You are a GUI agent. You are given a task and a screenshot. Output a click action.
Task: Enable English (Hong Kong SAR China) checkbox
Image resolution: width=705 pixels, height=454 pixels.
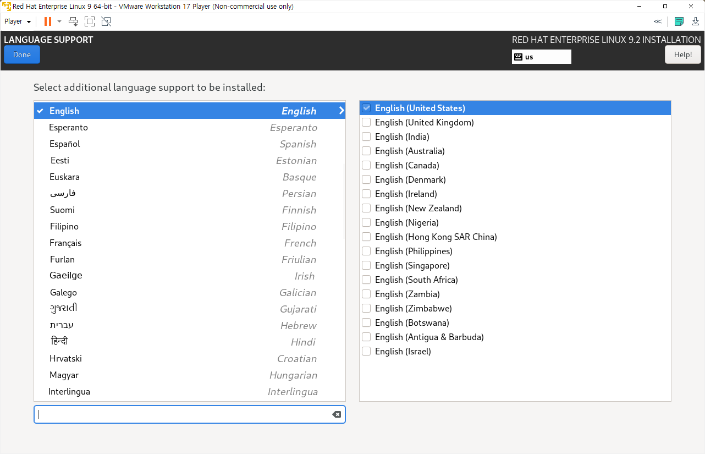(x=366, y=237)
